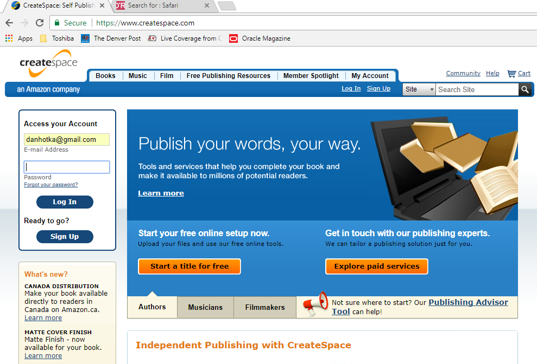Open the Music menu
This screenshot has width=537, height=364.
(138, 76)
